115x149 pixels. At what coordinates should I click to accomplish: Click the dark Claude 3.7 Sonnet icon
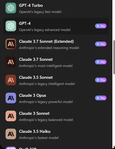coord(11,62)
